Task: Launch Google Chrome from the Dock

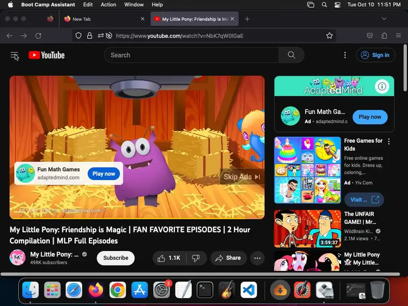Action: [118, 290]
